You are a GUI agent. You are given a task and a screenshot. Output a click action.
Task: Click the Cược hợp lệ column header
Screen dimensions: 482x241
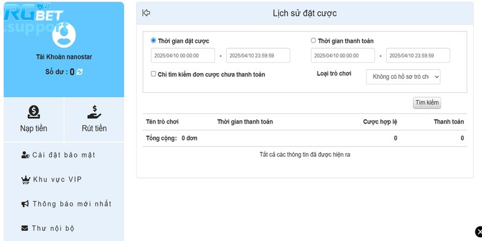(380, 122)
